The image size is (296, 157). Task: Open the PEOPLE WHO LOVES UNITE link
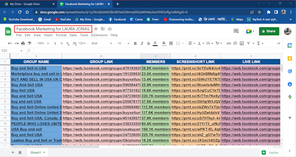[x=37, y=124]
